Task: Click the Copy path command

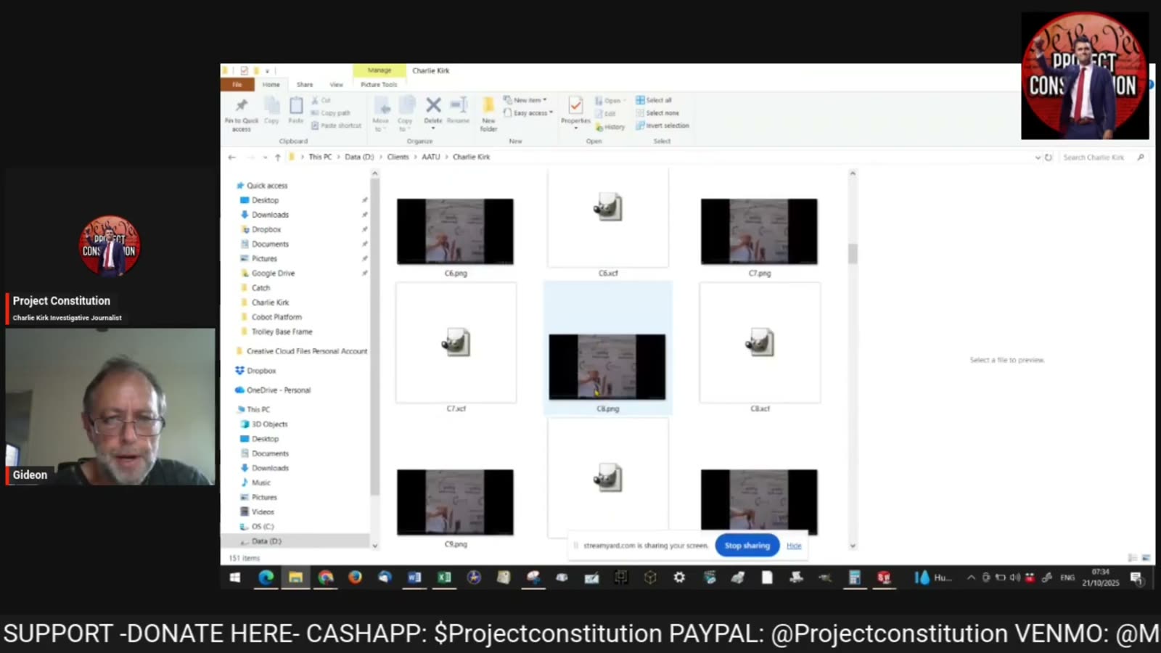Action: click(331, 112)
